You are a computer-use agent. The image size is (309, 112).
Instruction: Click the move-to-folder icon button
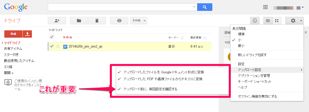[x=79, y=21]
